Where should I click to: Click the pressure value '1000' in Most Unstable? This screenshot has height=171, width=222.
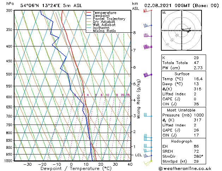tap(199, 115)
